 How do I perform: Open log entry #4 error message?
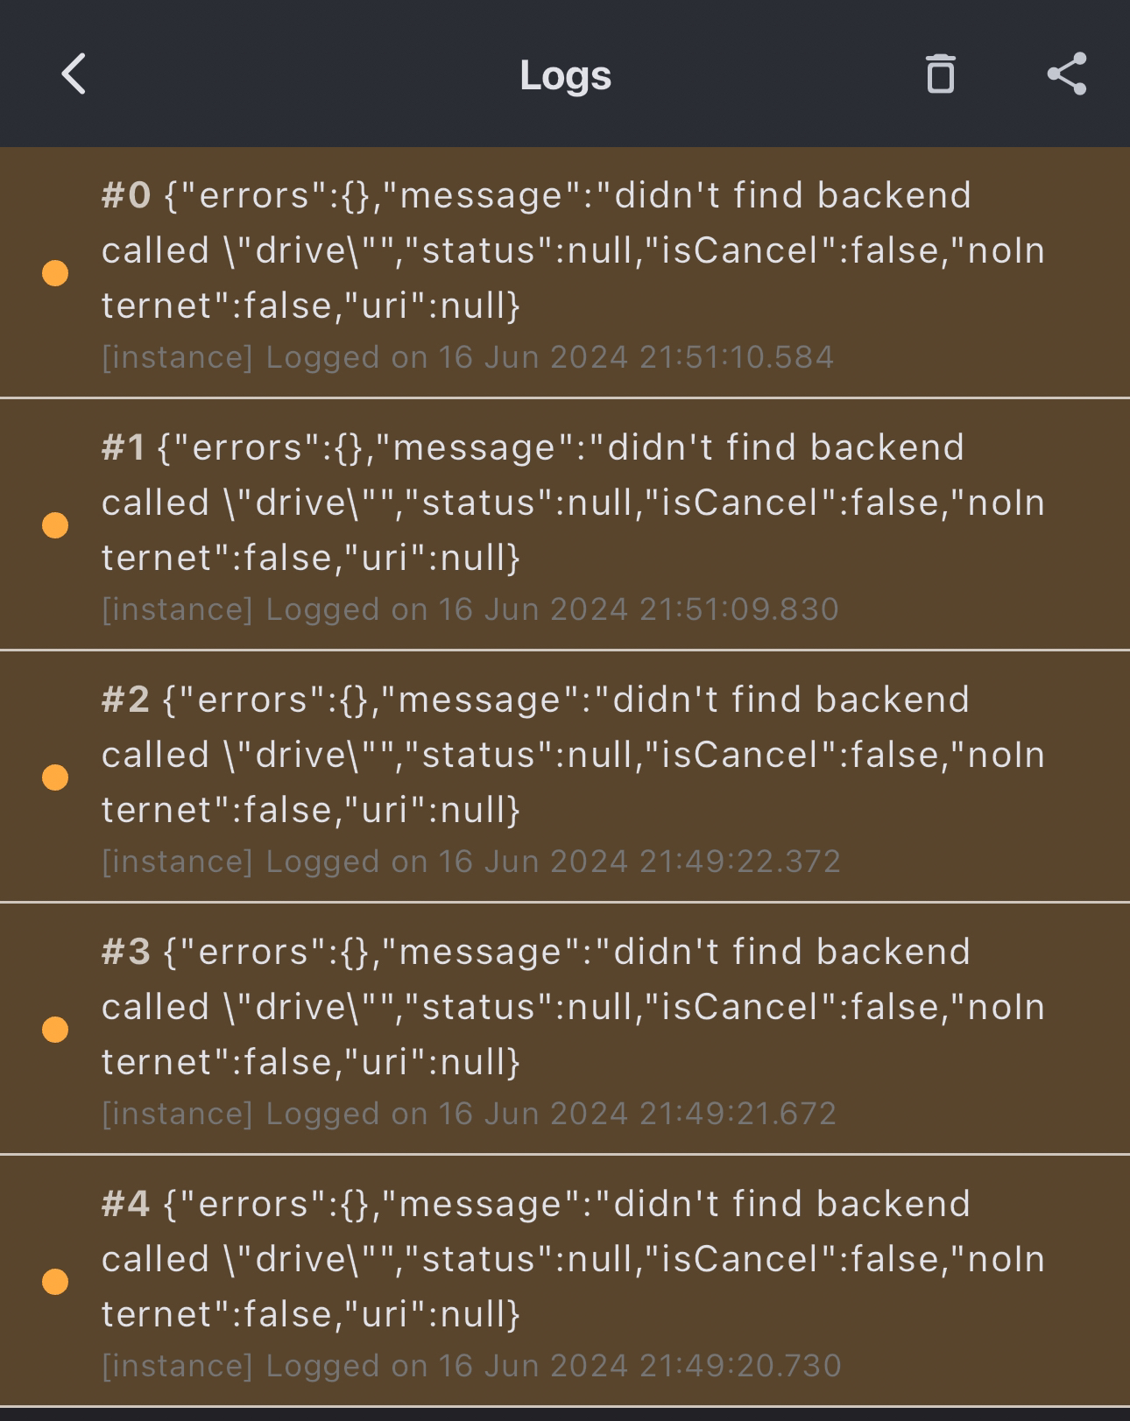pyautogui.click(x=573, y=1259)
